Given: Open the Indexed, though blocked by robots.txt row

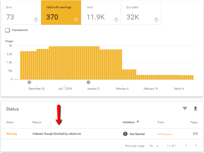Looking at the screenshot, I should [102, 134].
